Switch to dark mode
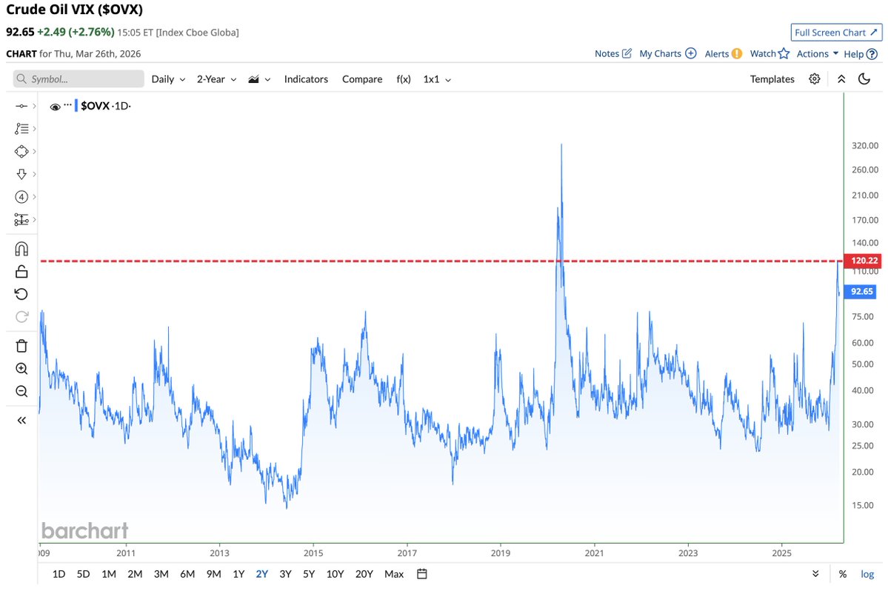The image size is (888, 591). (x=864, y=79)
